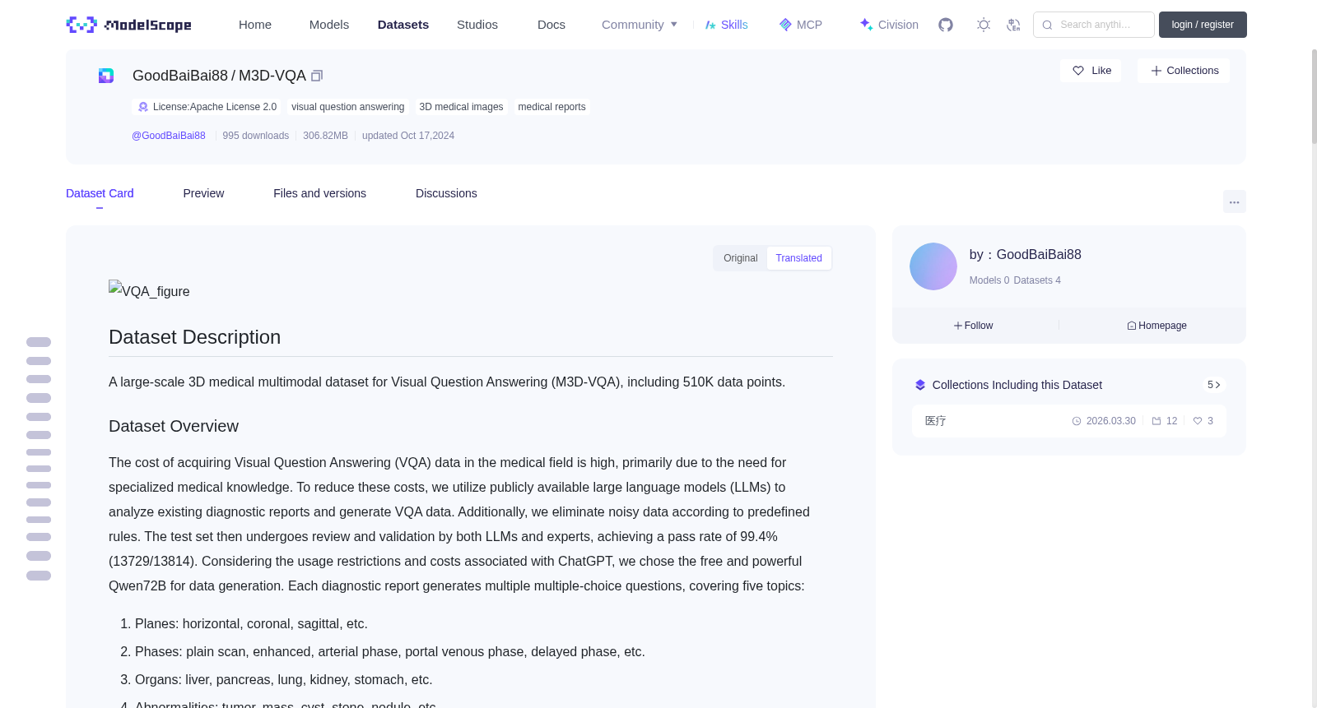Click the search magnifier icon
Image resolution: width=1317 pixels, height=708 pixels.
(1048, 25)
